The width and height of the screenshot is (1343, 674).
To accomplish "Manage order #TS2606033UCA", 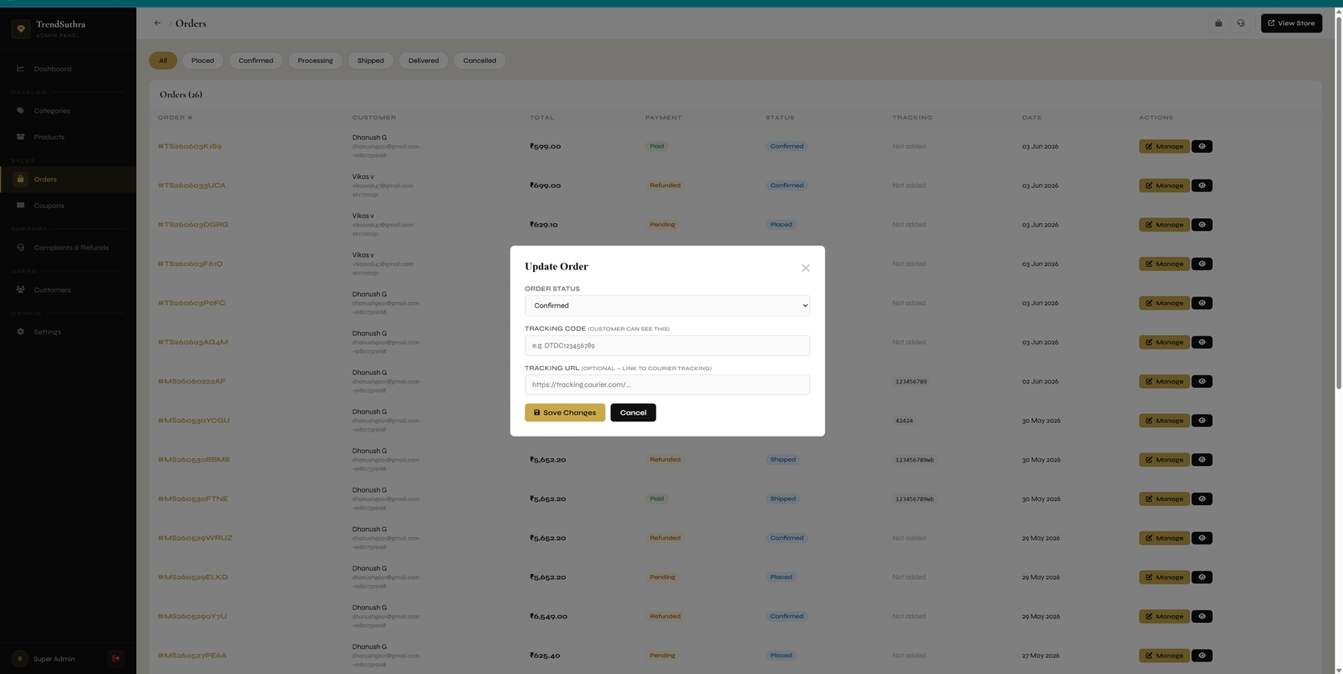I will point(1164,185).
